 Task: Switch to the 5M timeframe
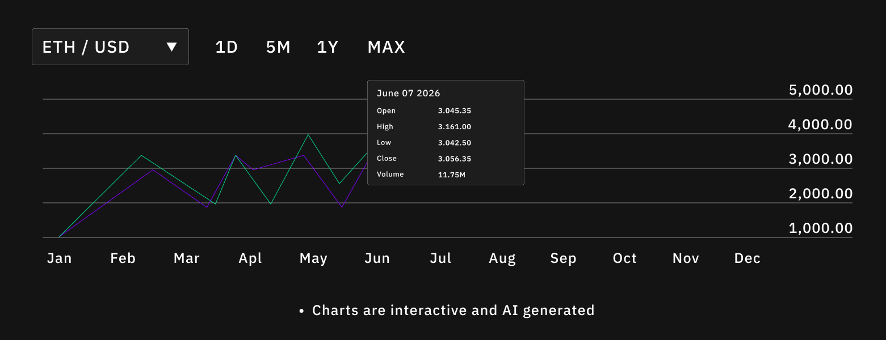(278, 47)
